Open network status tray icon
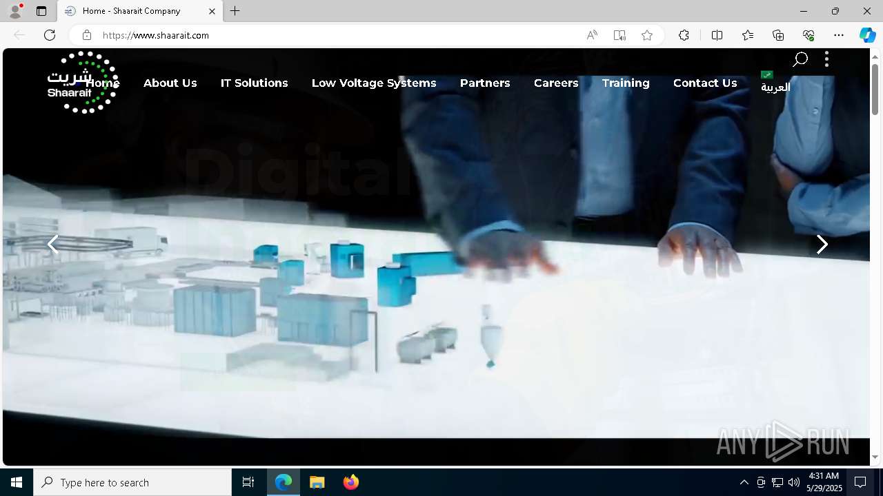Image resolution: width=883 pixels, height=496 pixels. (777, 482)
